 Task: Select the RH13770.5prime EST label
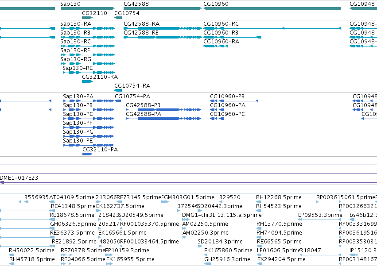click(279, 224)
